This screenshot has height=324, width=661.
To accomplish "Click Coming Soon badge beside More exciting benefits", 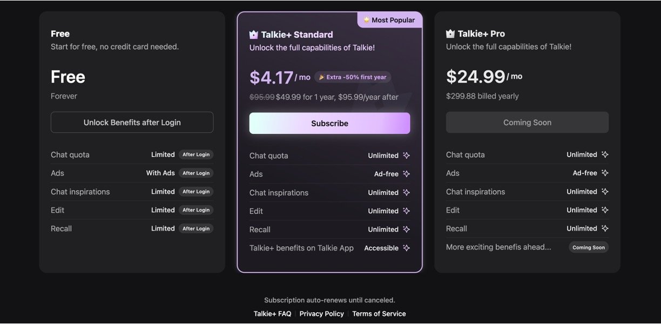I will [x=589, y=247].
